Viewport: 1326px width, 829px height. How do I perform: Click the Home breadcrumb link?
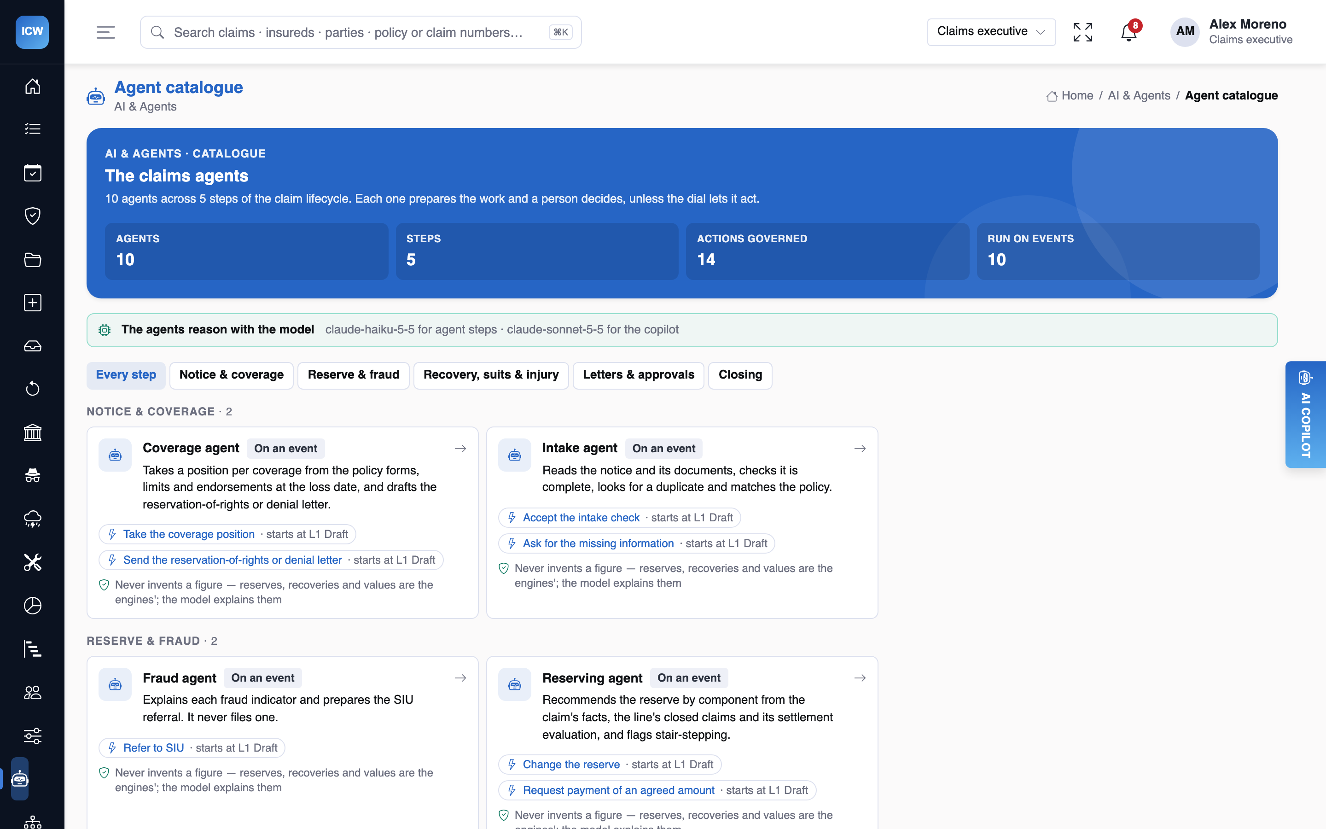pyautogui.click(x=1070, y=95)
